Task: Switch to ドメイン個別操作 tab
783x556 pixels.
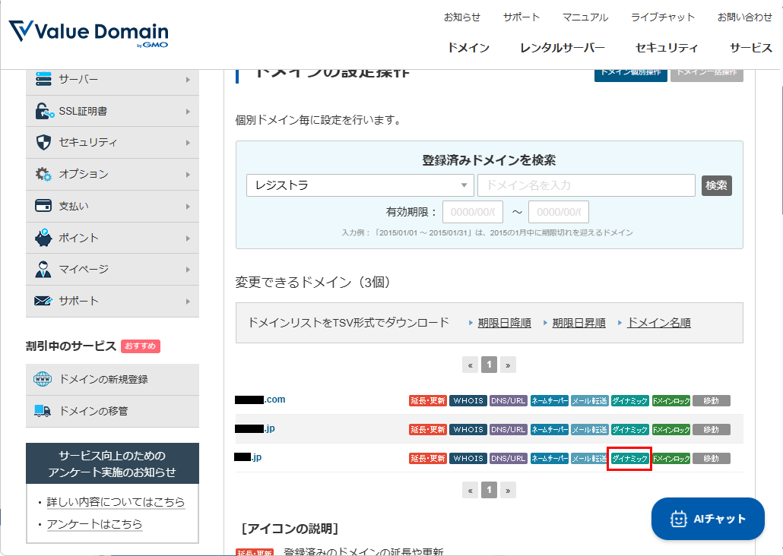Action: click(x=630, y=75)
